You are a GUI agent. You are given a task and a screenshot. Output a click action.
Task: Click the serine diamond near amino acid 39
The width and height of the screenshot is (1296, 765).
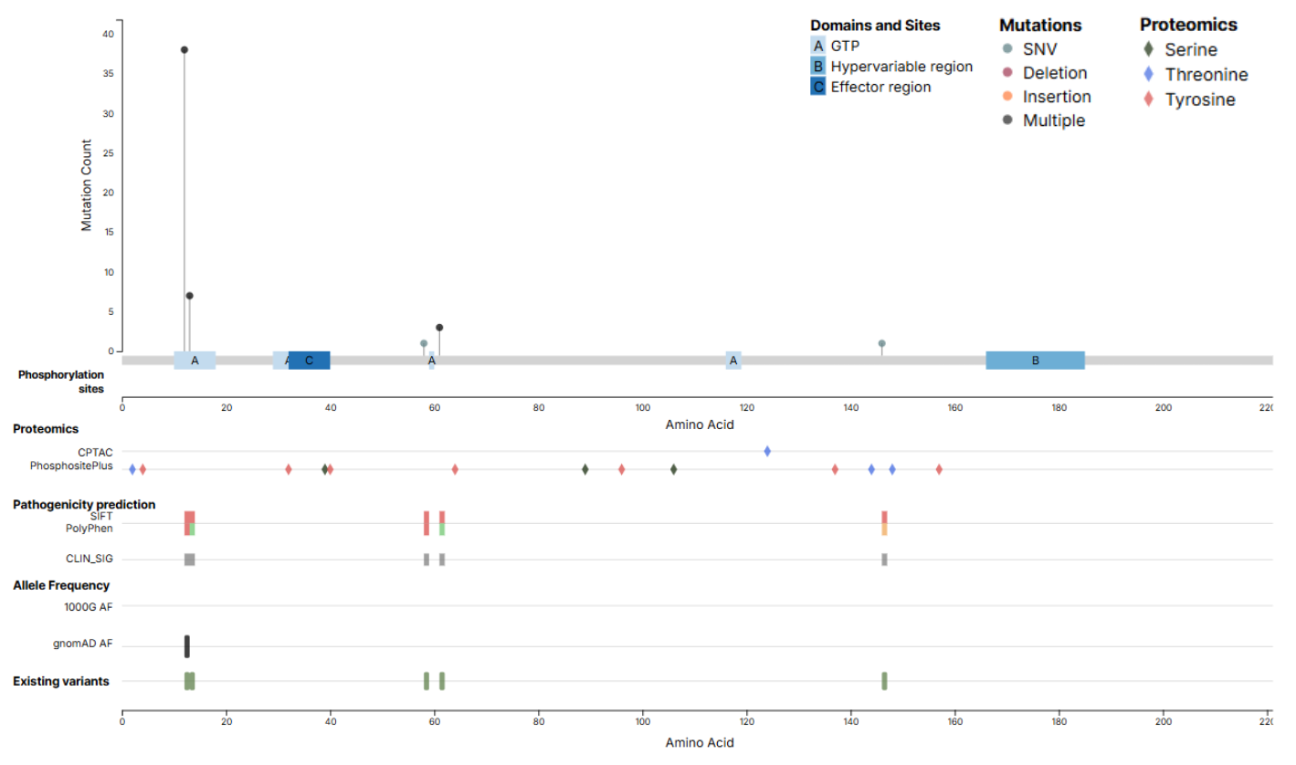(324, 469)
